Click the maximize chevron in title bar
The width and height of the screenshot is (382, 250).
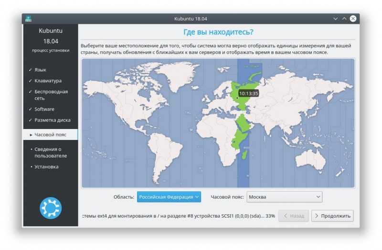pos(344,19)
